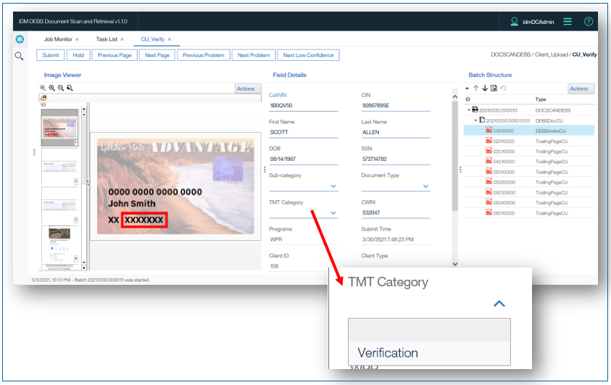This screenshot has width=611, height=385.
Task: Click the greyed-out zoom icon in Image Viewer
Action: coord(43,88)
